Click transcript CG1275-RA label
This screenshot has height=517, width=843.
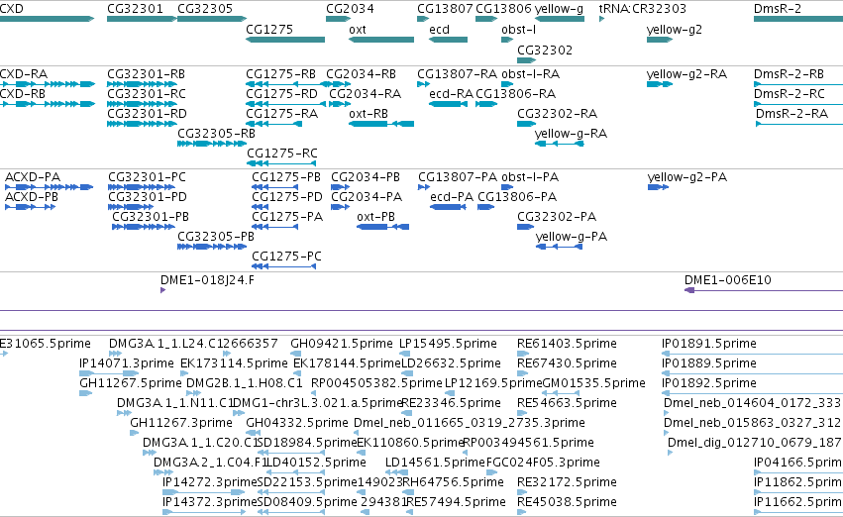[x=281, y=113]
